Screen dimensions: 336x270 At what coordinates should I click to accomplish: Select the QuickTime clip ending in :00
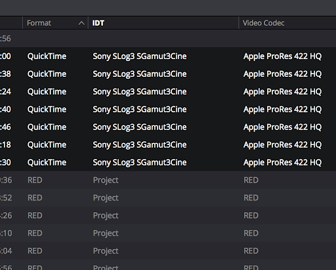pos(168,56)
